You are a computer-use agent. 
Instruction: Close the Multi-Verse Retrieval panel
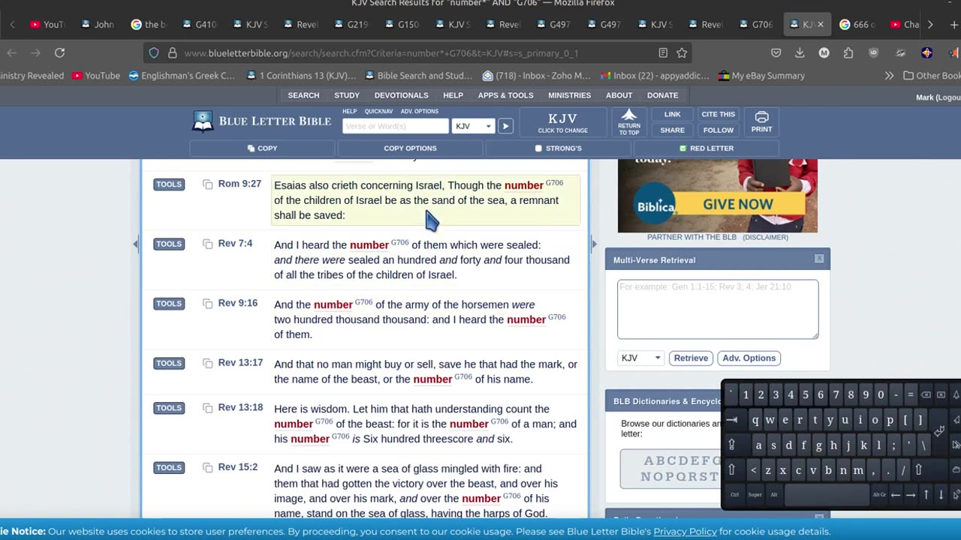(x=819, y=259)
